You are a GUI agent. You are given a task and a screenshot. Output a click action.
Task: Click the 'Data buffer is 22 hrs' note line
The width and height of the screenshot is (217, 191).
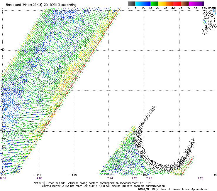103,186
